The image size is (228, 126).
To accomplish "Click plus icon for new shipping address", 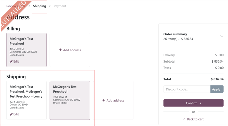I will 104,100.
